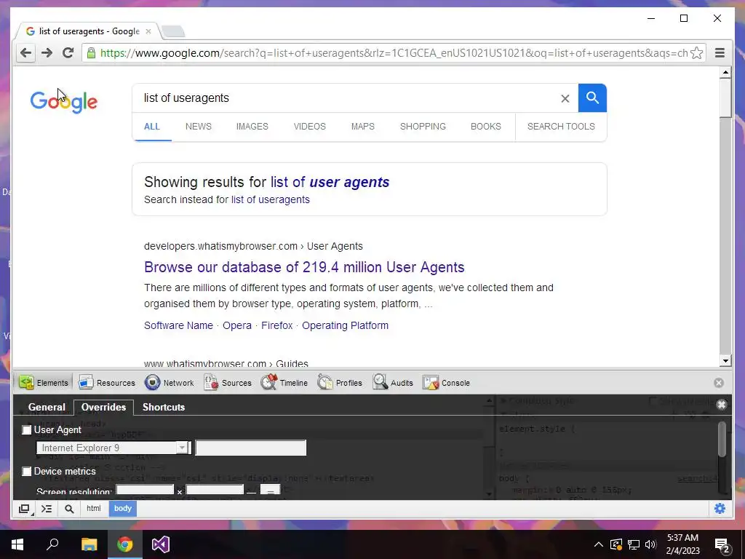Screen dimensions: 745x559
Task: Open SEARCH TOOLS options
Action: [x=561, y=127]
